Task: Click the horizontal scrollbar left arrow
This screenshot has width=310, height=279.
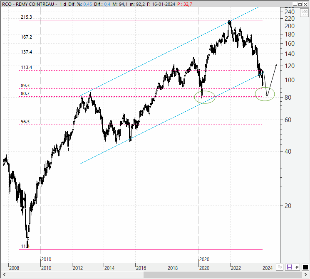Action: click(x=4, y=275)
